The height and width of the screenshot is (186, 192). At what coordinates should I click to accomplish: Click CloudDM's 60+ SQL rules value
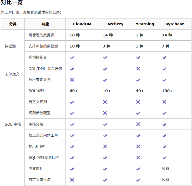coord(74,91)
